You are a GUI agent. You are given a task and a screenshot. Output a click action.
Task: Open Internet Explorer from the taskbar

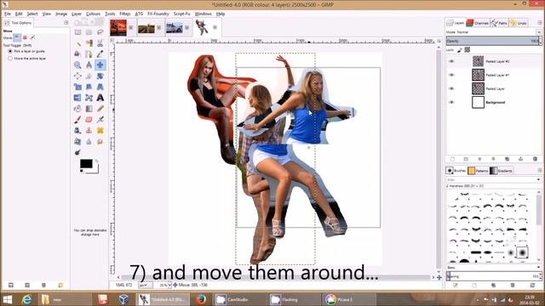[26, 299]
